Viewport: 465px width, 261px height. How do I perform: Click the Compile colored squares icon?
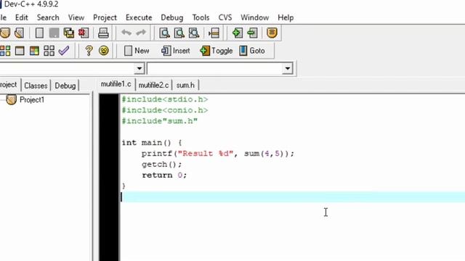tap(5, 51)
